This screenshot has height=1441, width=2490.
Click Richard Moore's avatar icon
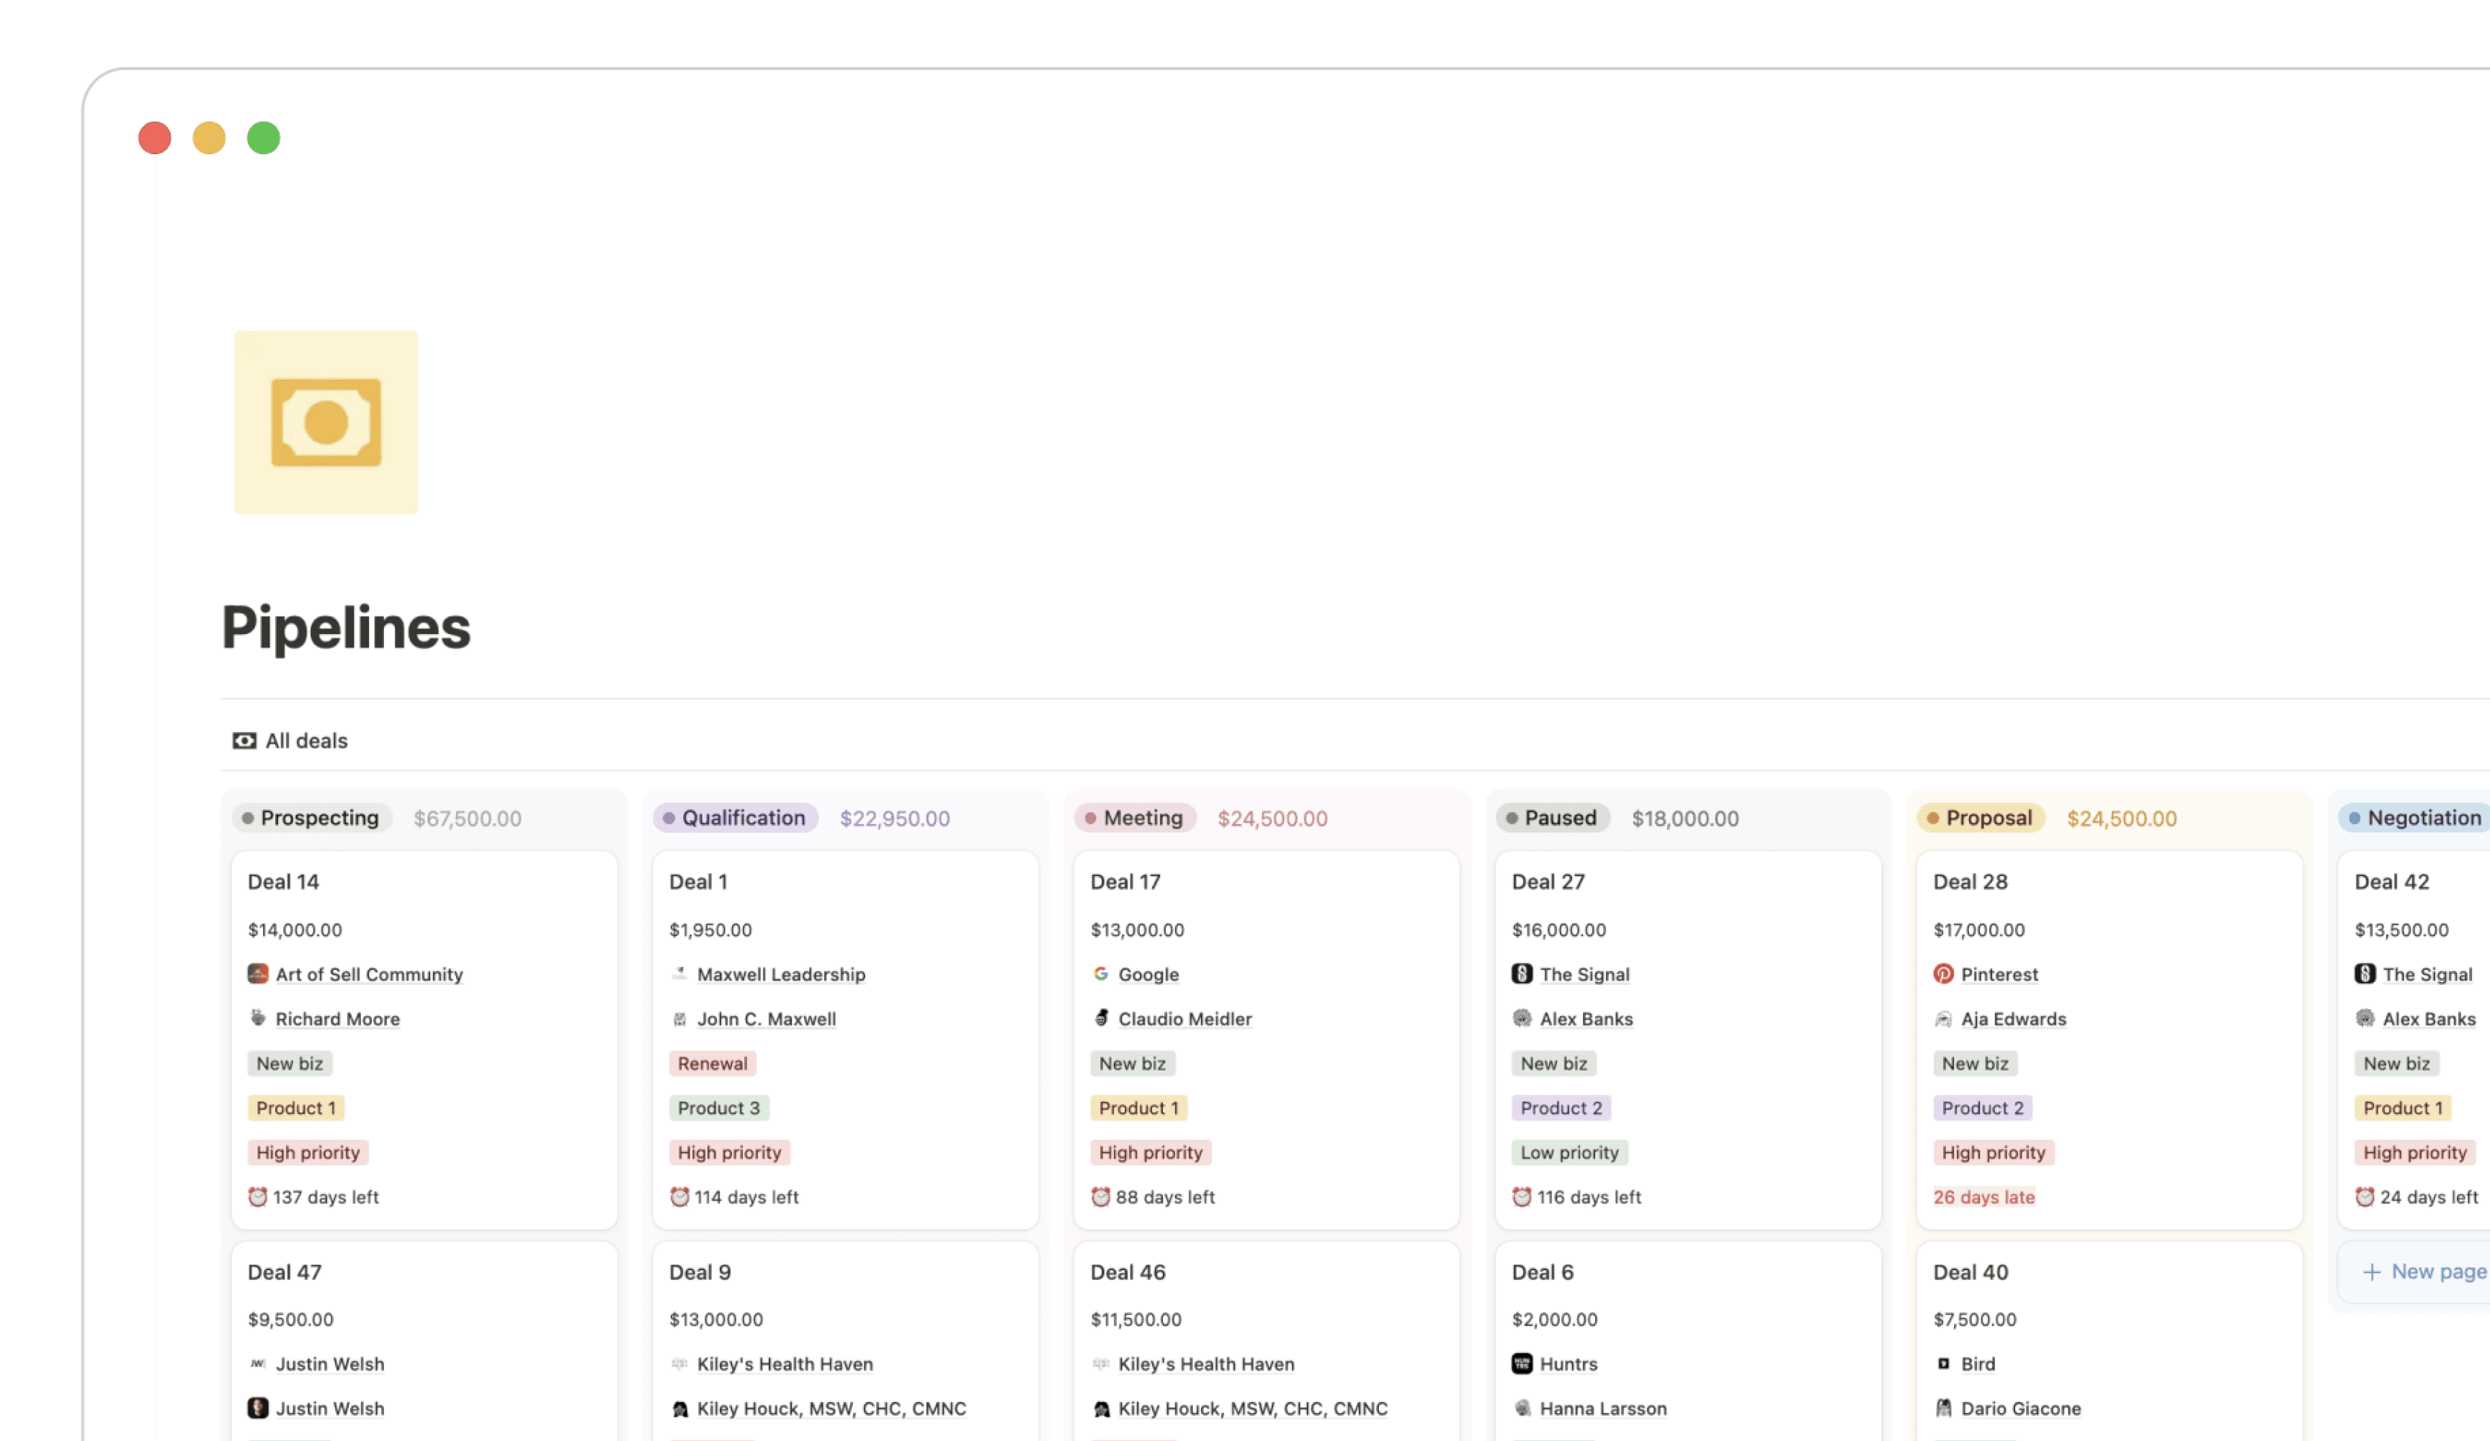click(x=258, y=1018)
